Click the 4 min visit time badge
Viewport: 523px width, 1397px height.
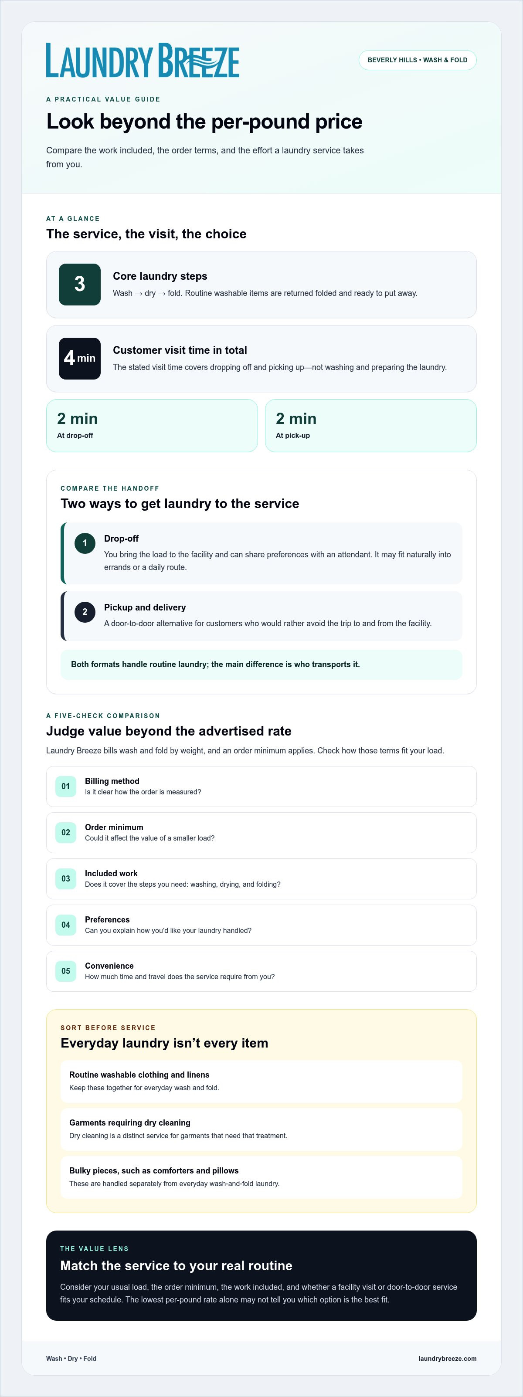80,359
